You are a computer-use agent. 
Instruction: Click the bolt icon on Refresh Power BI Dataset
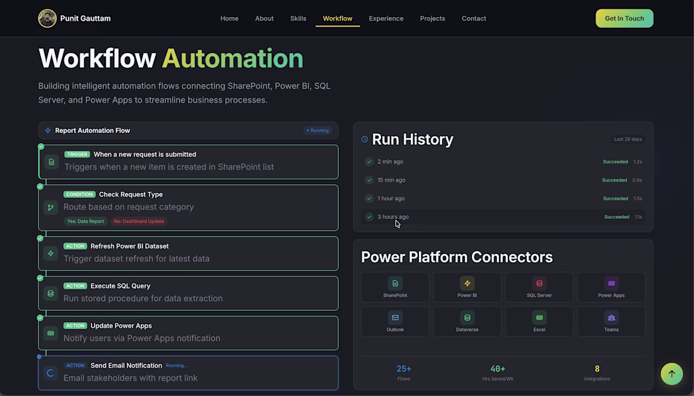tap(50, 253)
